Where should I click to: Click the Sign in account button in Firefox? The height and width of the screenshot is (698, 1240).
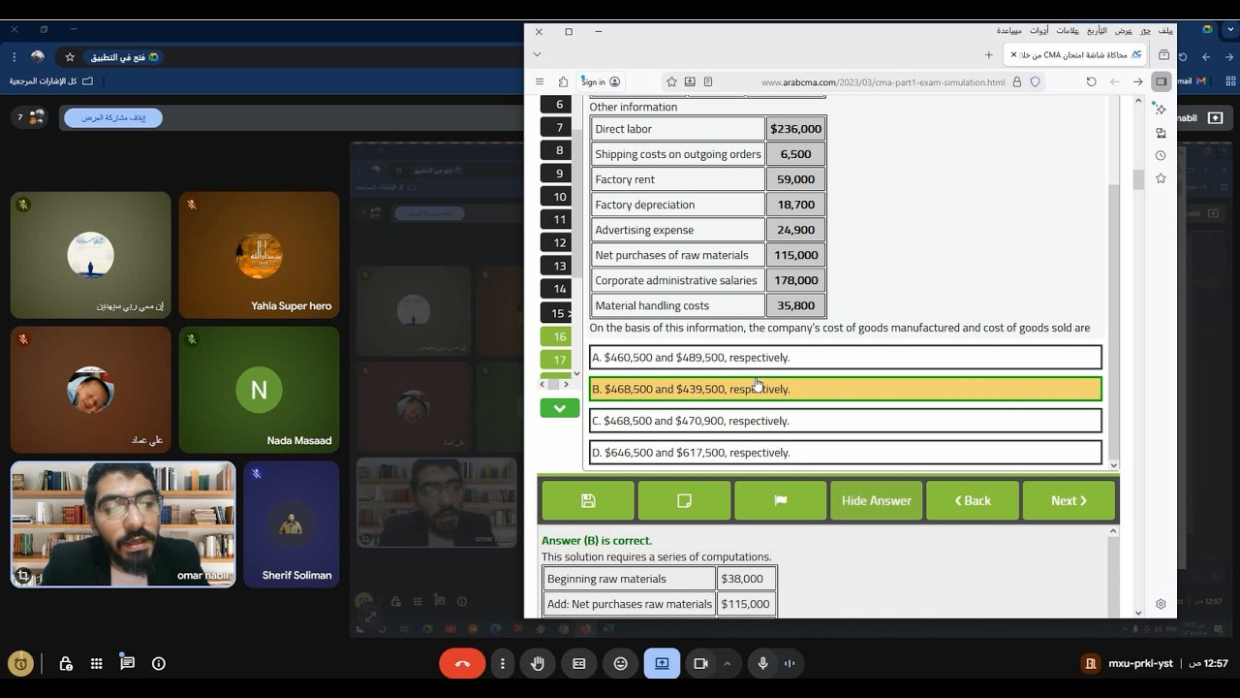pyautogui.click(x=601, y=82)
